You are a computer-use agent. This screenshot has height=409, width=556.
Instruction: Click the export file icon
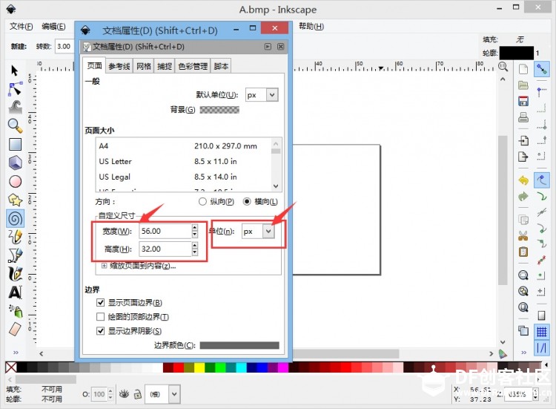tap(523, 157)
